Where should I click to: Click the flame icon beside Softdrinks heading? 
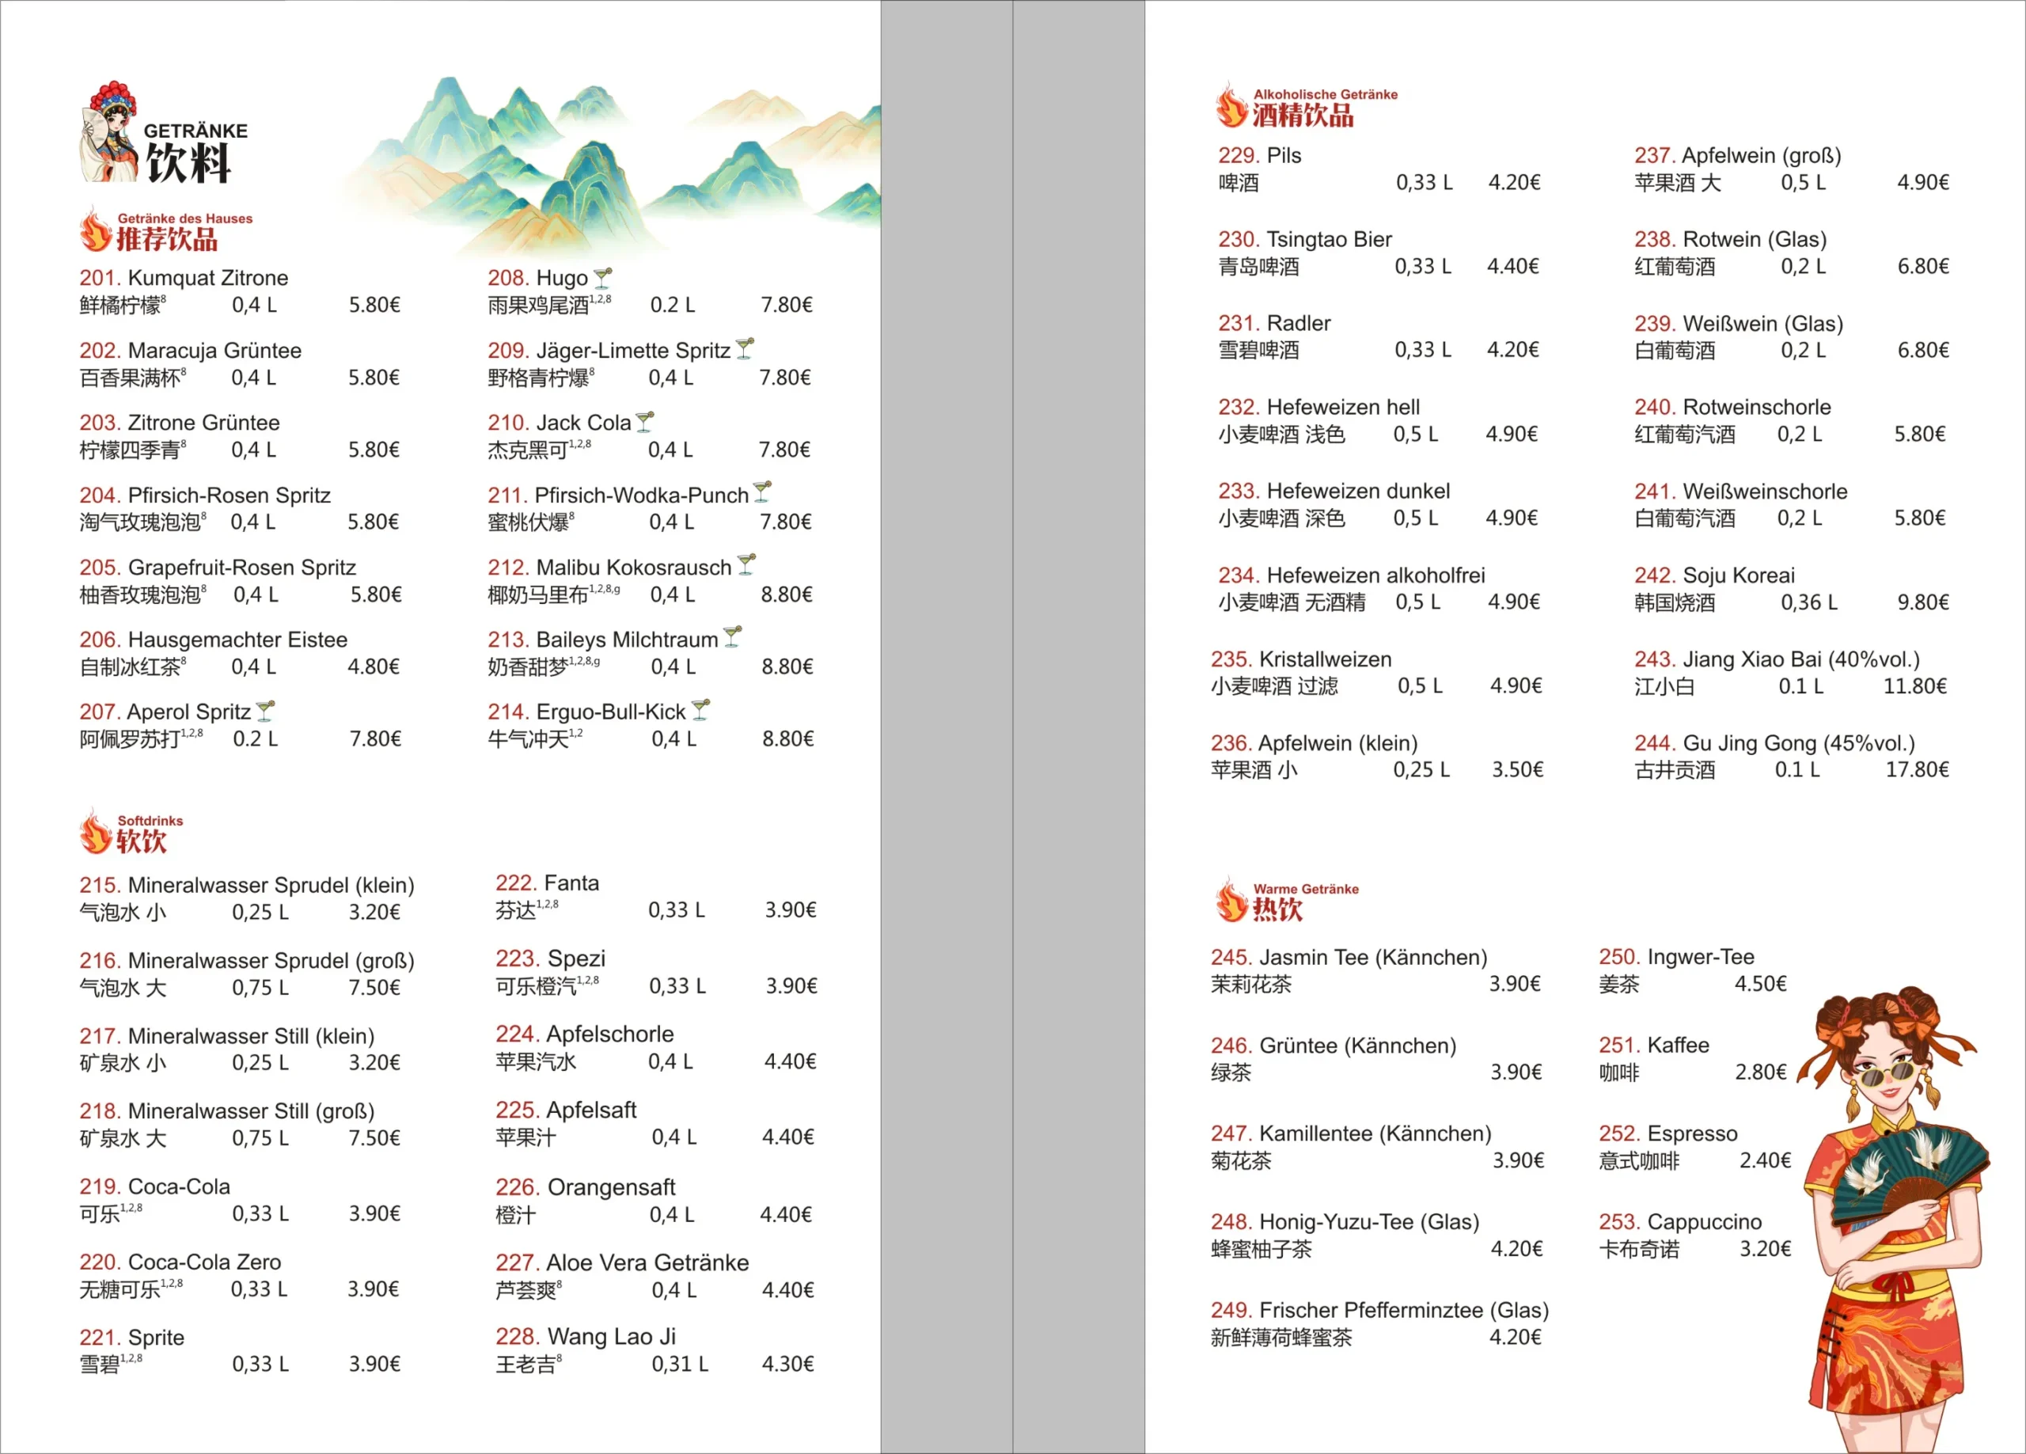click(x=96, y=831)
